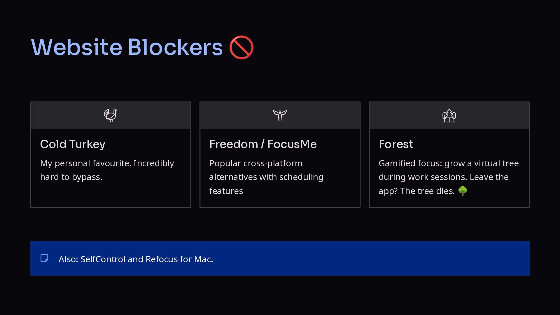
Task: Click 'Also: SelfControl and Refocus for Mac' text
Action: (x=136, y=259)
